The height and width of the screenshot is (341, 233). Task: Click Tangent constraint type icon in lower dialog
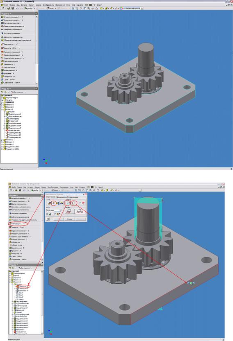(x=58, y=203)
